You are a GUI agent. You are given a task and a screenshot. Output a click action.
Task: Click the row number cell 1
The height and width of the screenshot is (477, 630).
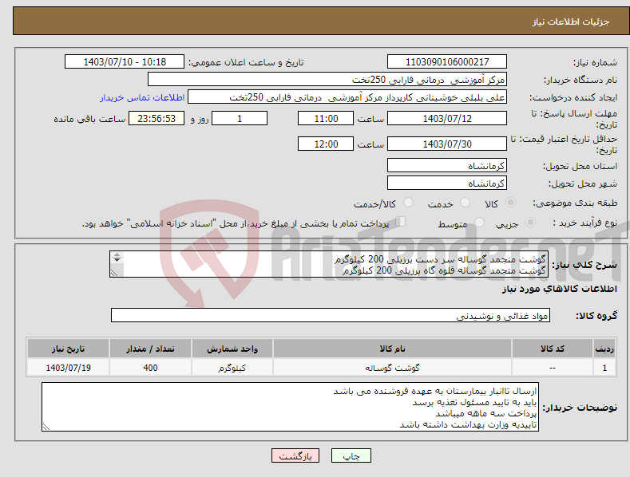(x=604, y=368)
